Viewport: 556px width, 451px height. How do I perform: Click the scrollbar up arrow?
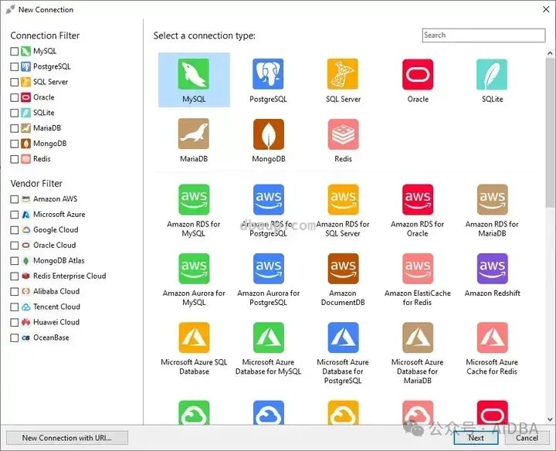tap(550, 53)
